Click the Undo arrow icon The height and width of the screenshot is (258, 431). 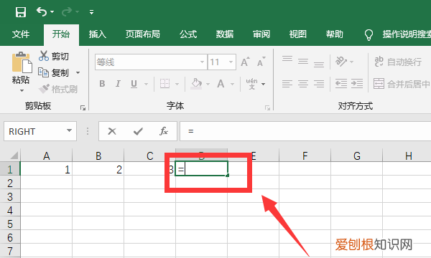[x=42, y=11]
